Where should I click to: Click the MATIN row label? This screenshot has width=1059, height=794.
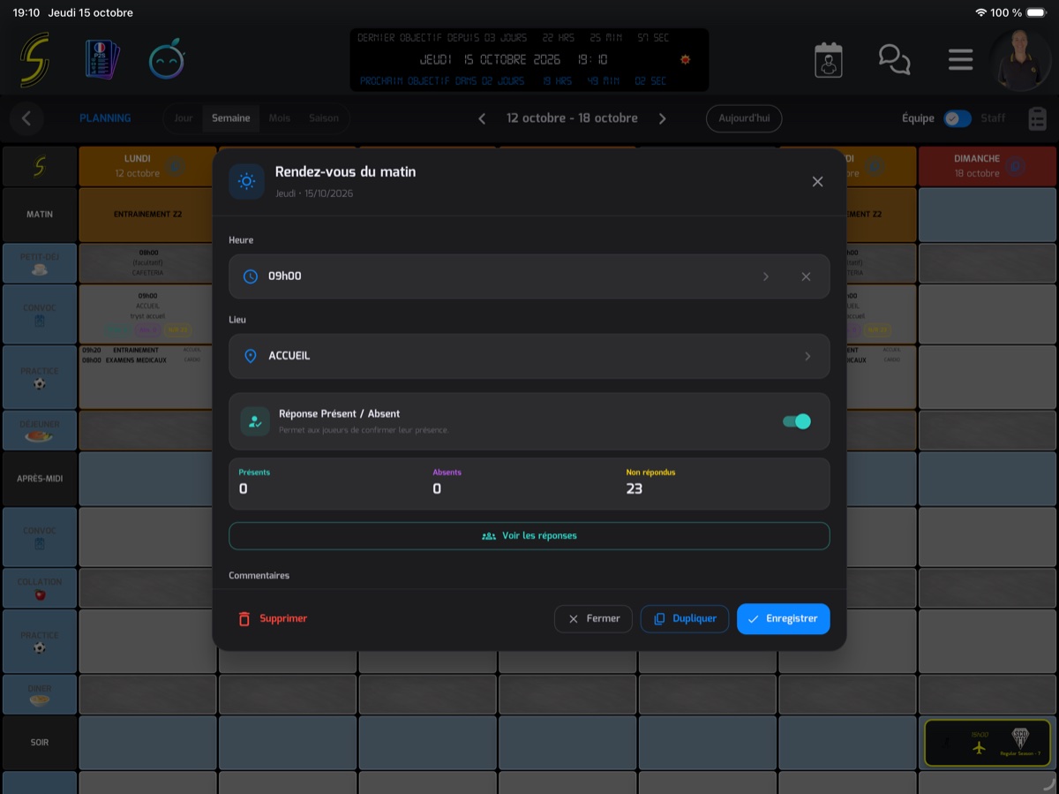point(40,215)
